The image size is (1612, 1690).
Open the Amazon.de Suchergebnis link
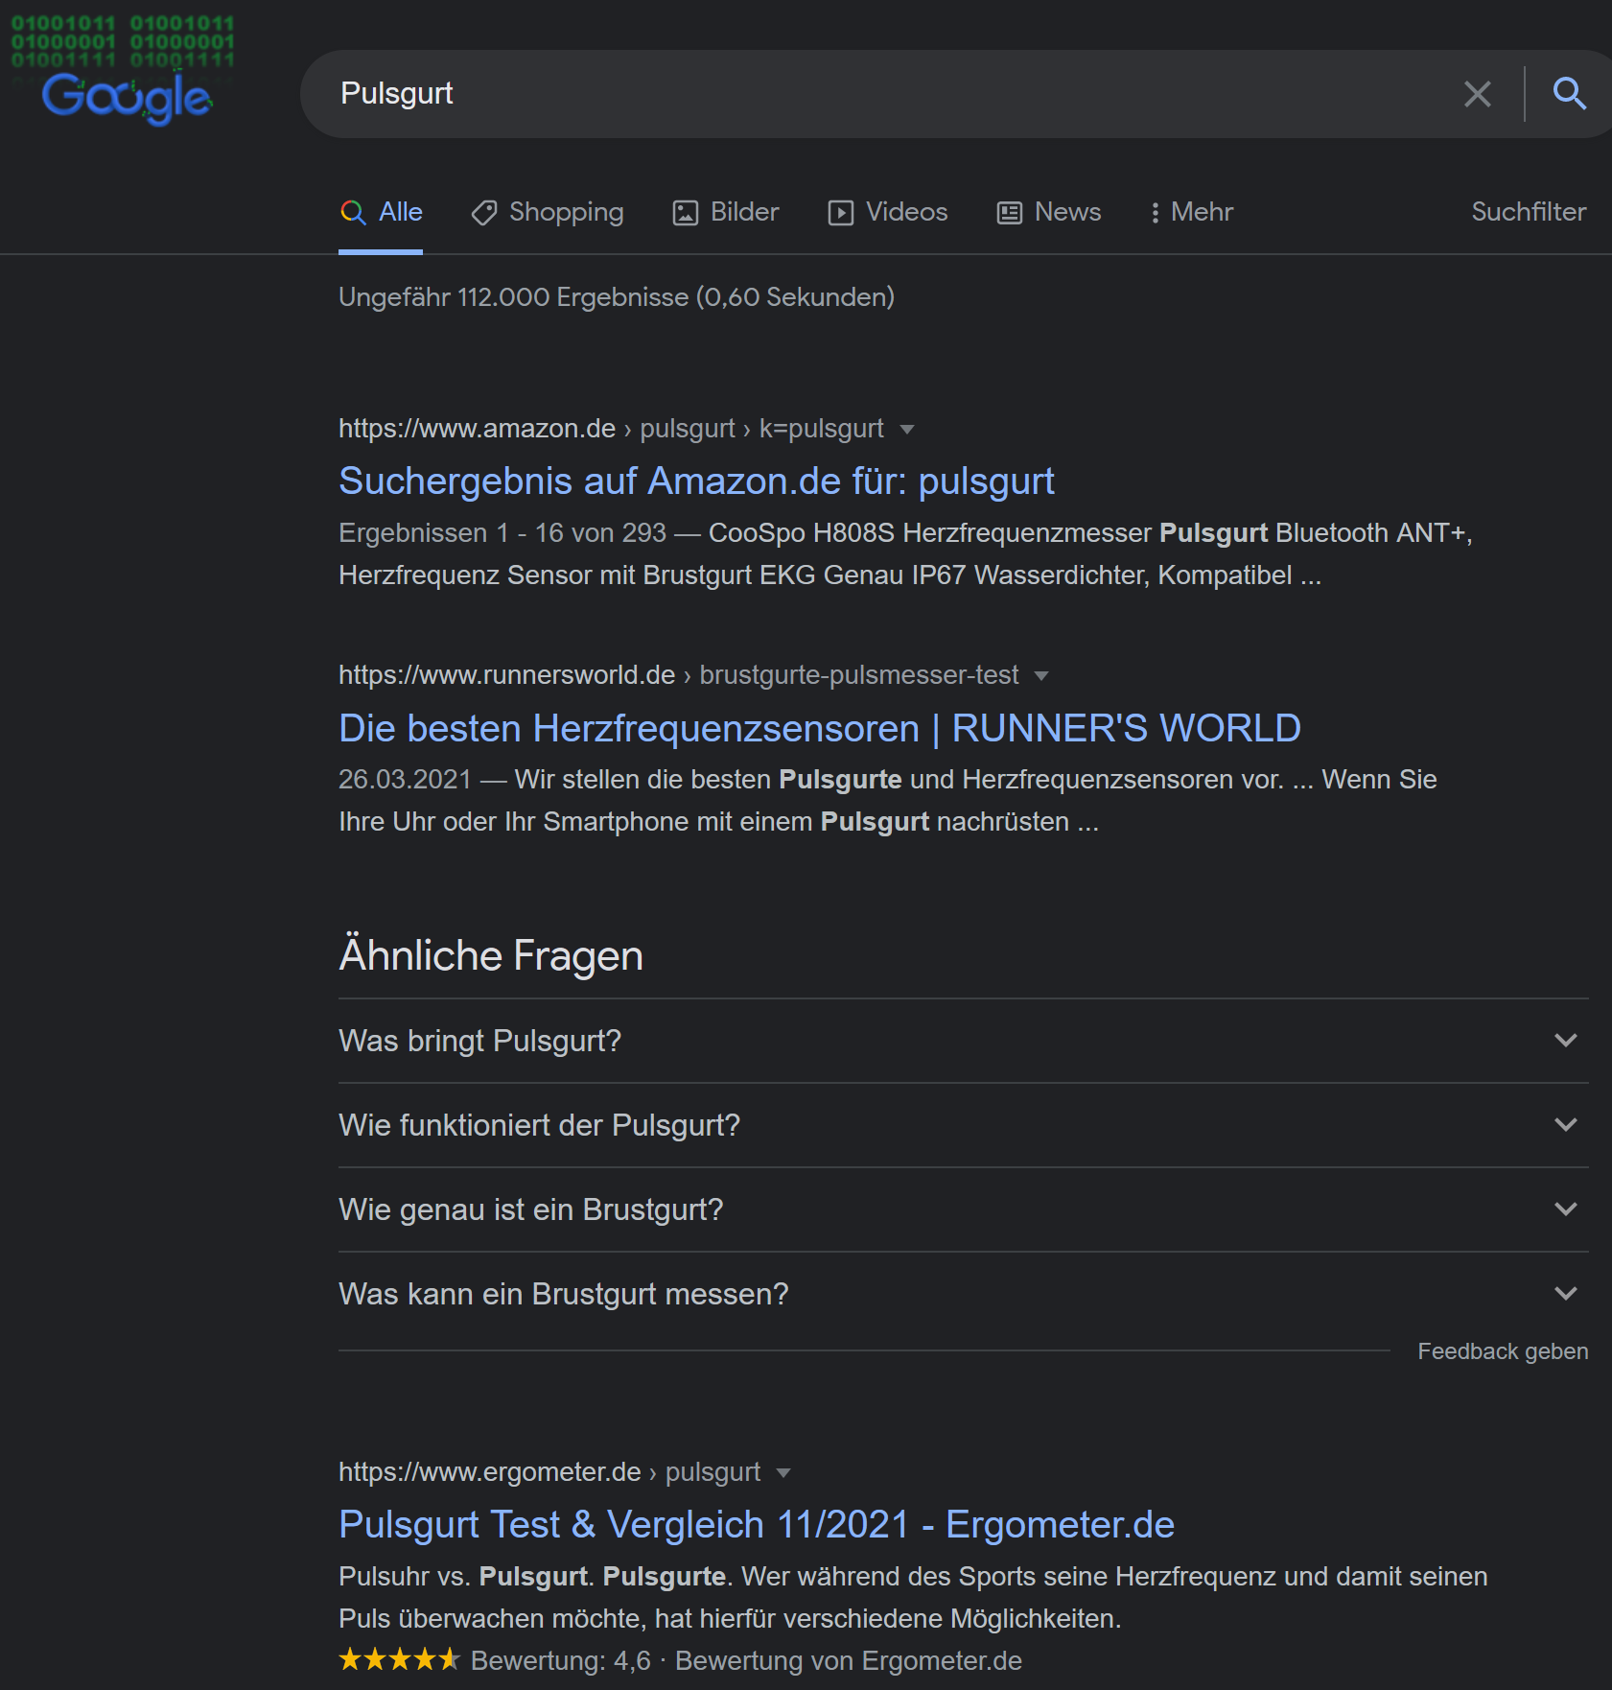(696, 481)
